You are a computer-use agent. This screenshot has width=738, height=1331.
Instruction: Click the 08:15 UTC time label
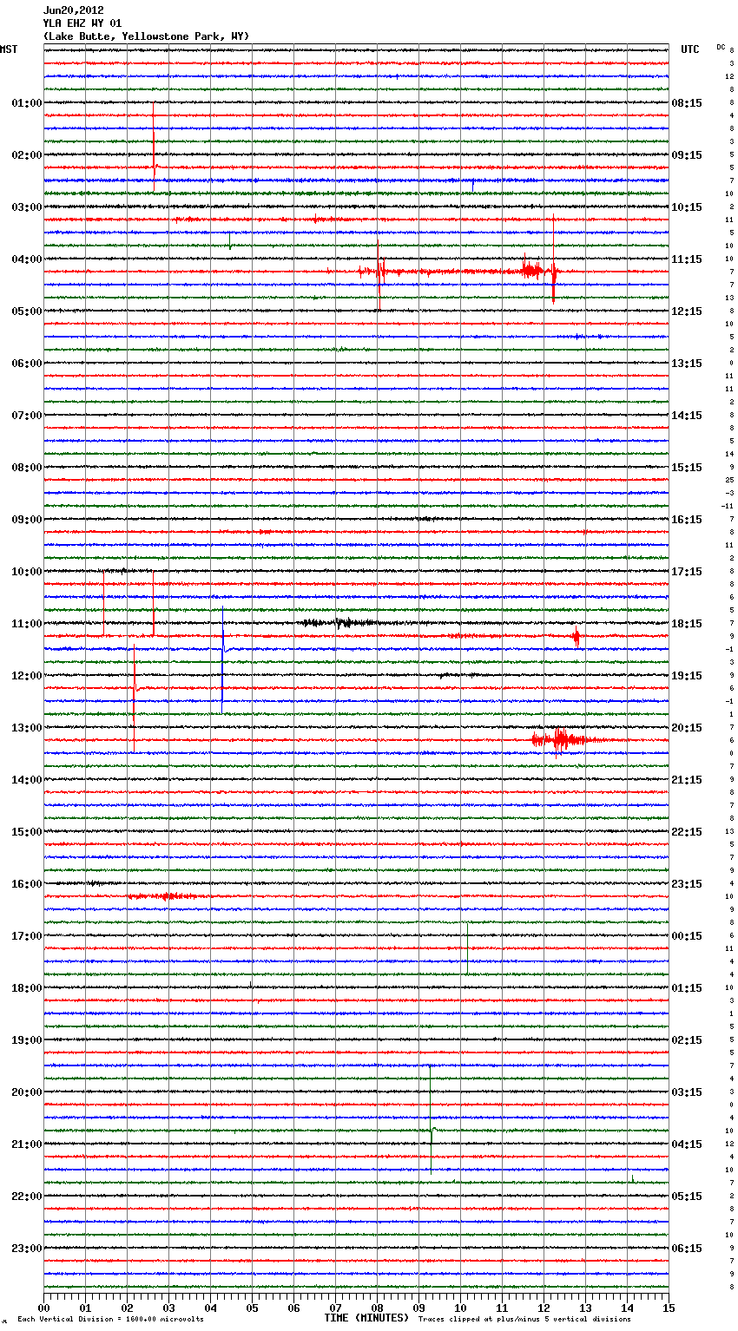[687, 103]
